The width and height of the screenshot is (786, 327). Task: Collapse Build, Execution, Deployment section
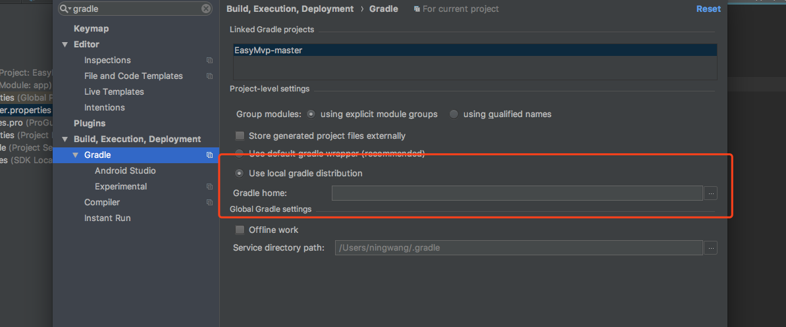65,139
